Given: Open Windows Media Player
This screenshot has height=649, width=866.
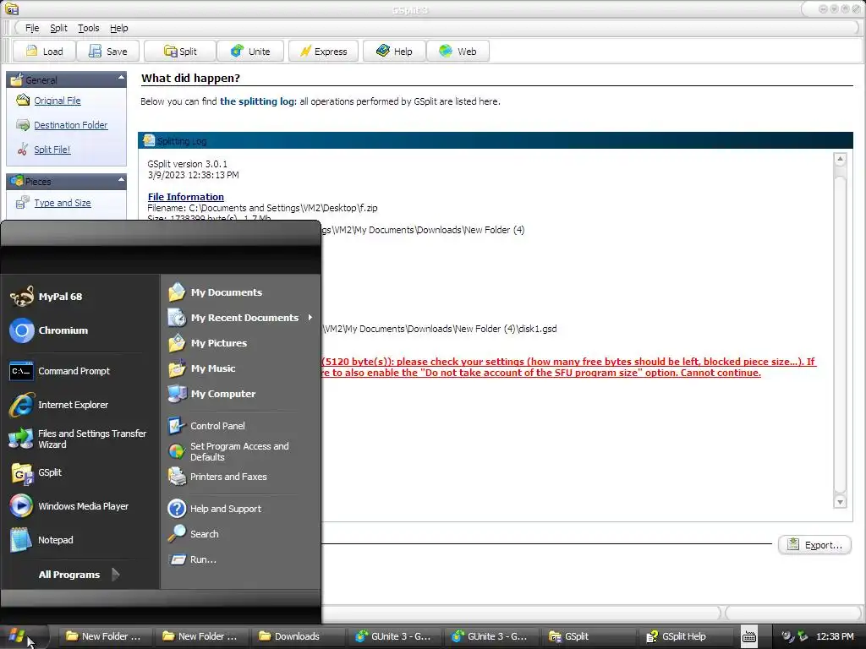Looking at the screenshot, I should pyautogui.click(x=80, y=506).
